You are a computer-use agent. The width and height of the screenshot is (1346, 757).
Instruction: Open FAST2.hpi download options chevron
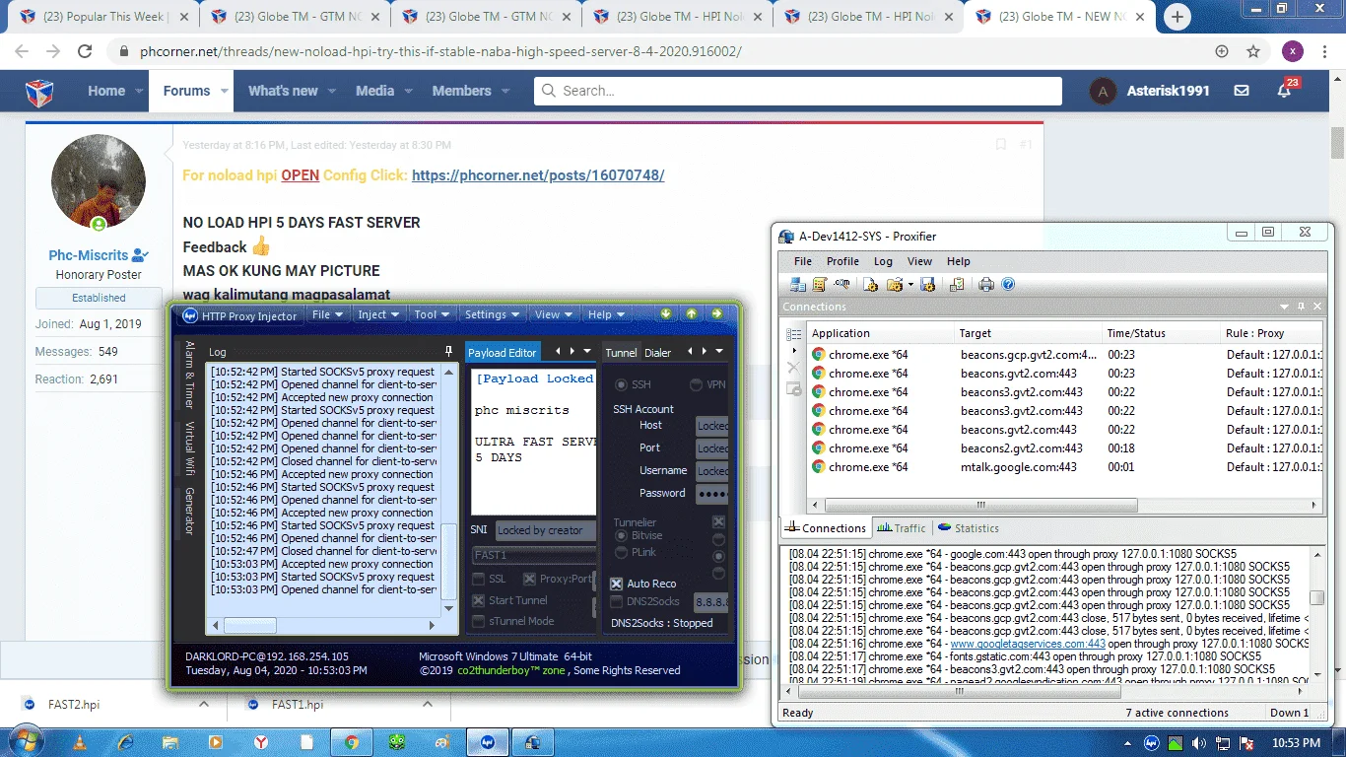(x=204, y=705)
